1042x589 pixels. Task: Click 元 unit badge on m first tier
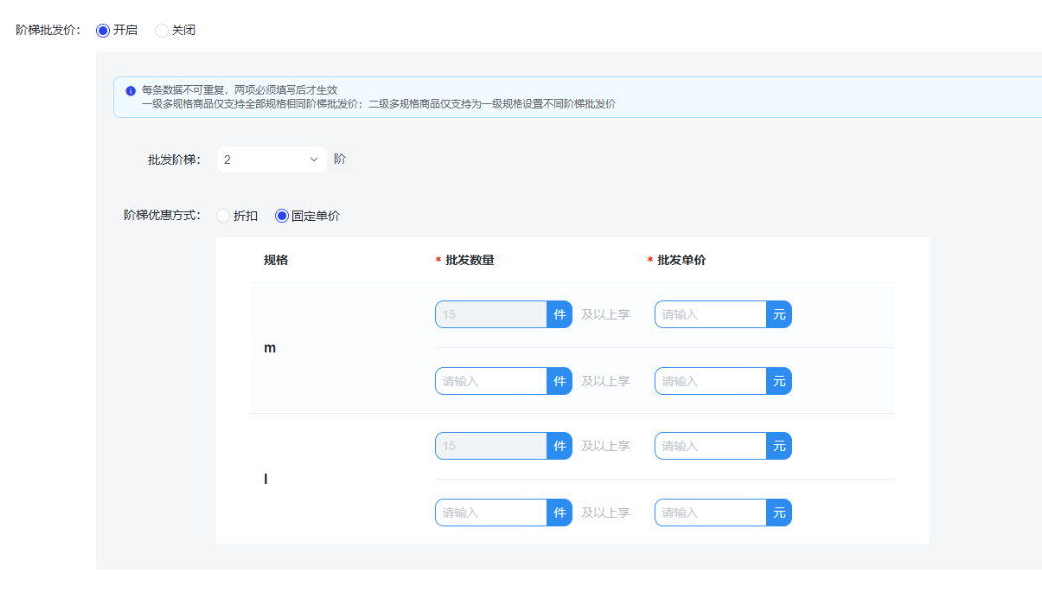(x=779, y=314)
